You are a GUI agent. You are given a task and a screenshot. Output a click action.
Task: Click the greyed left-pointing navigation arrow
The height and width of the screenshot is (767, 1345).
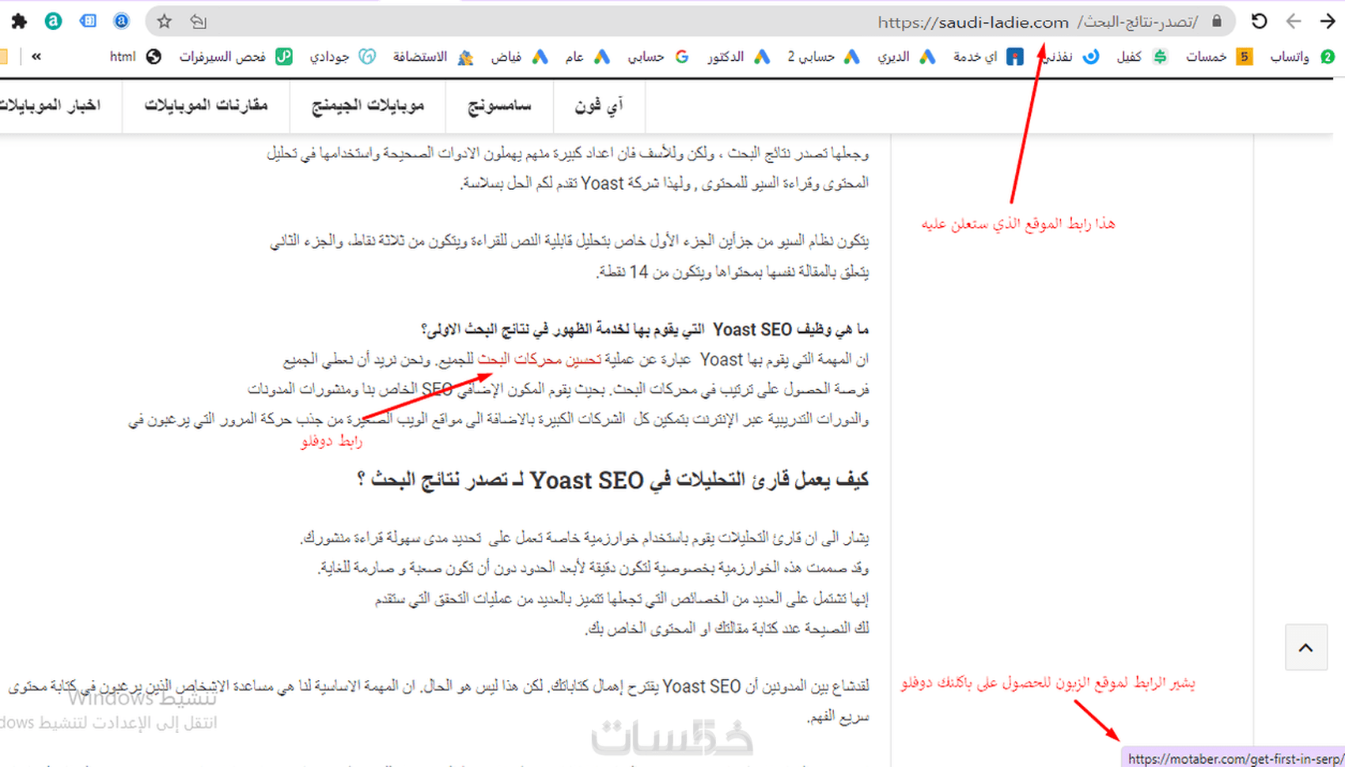(1294, 21)
